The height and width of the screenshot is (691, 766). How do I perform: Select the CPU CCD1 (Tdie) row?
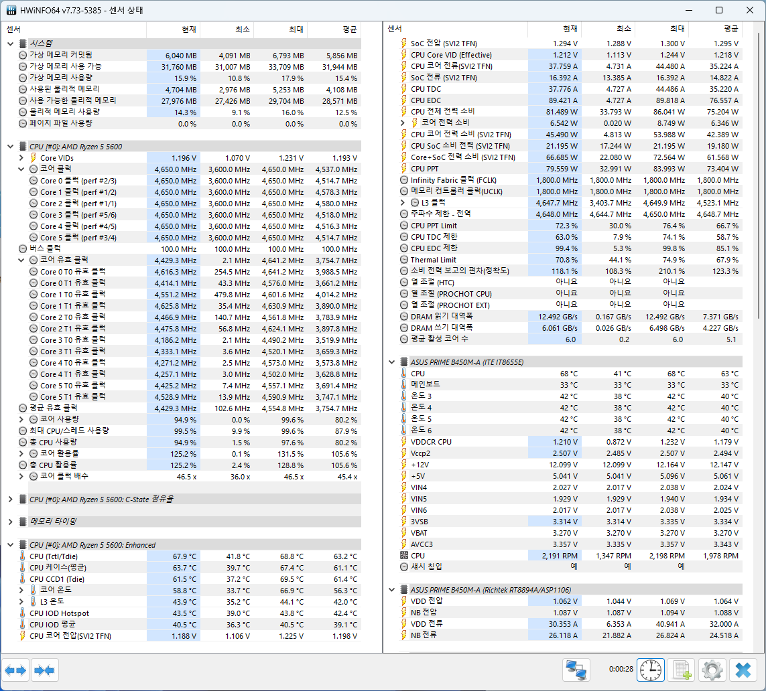point(189,579)
